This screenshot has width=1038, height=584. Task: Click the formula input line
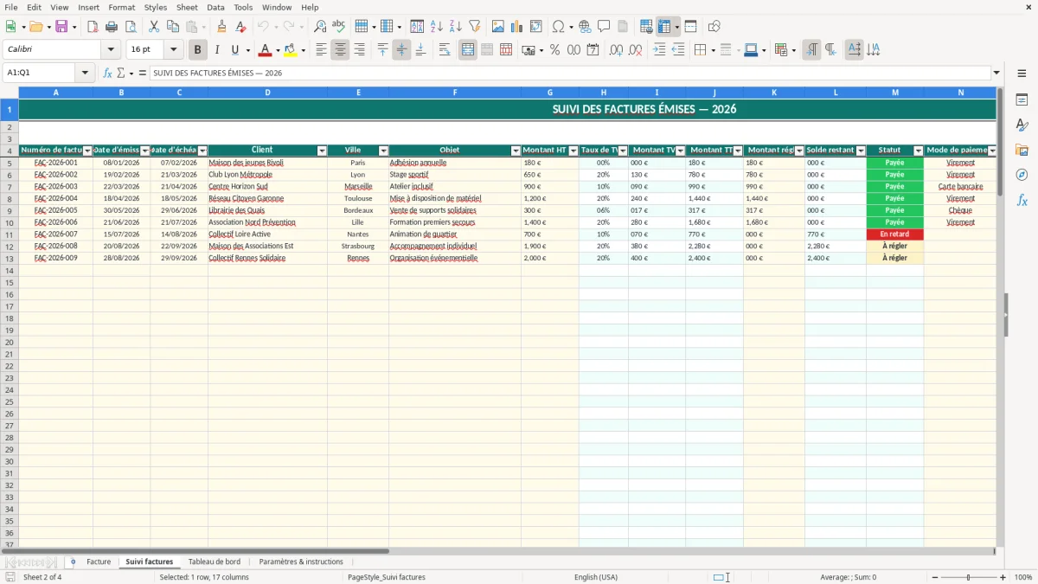tap(570, 73)
